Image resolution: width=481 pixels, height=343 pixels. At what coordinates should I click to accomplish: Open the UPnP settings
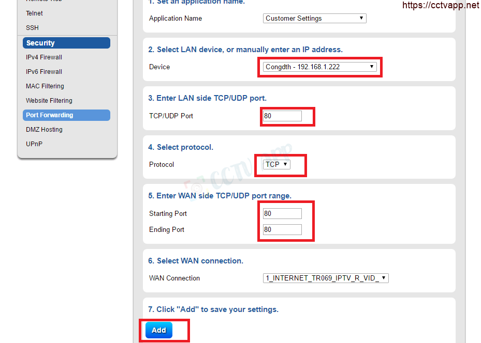[34, 144]
